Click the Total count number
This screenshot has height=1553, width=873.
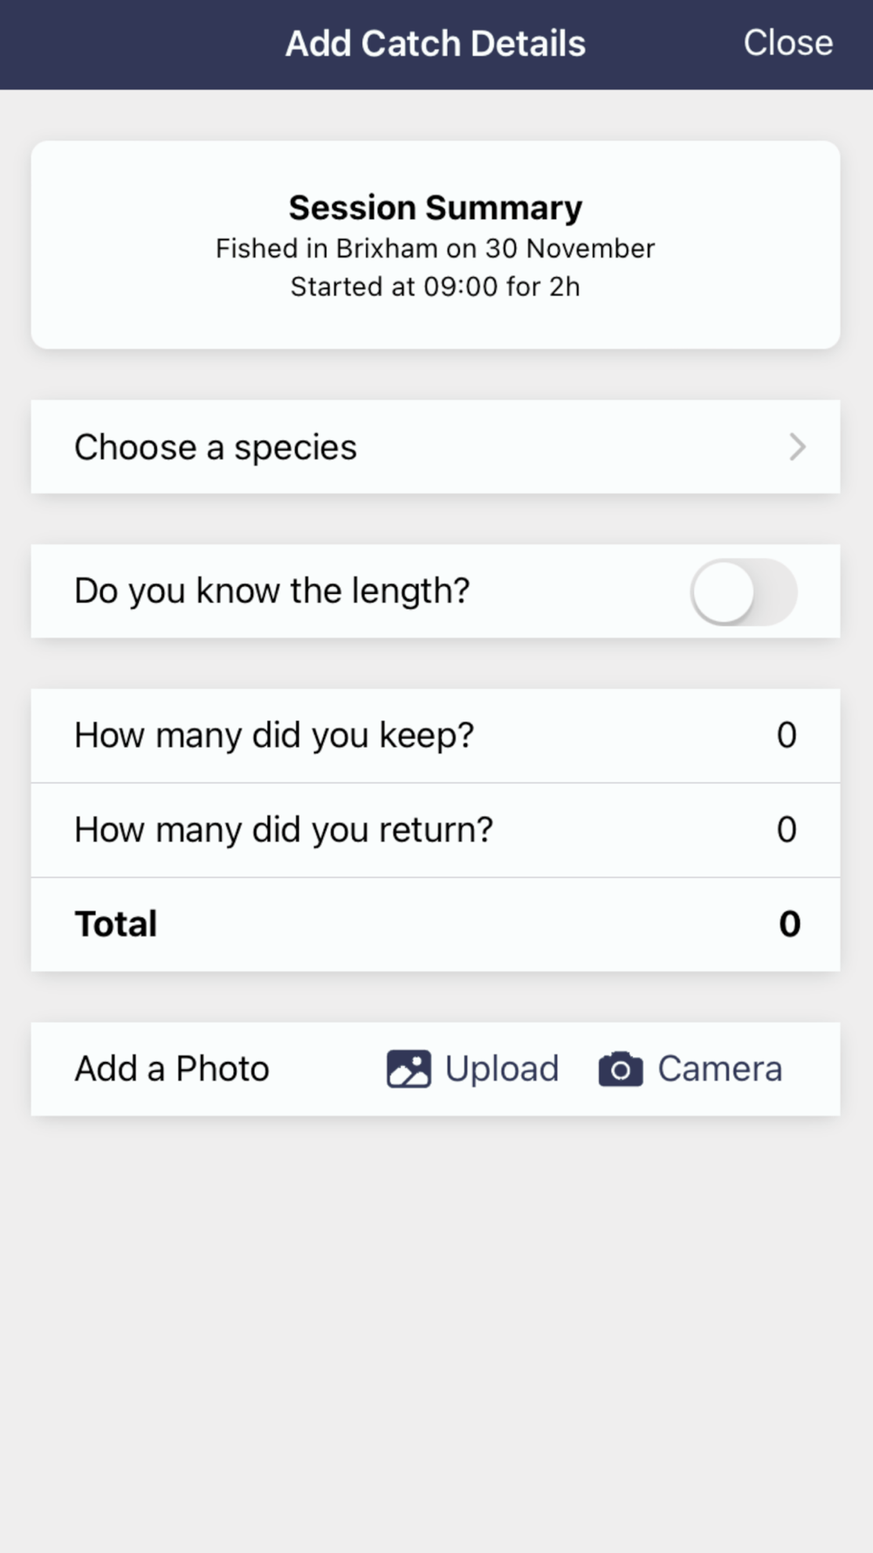coord(789,924)
